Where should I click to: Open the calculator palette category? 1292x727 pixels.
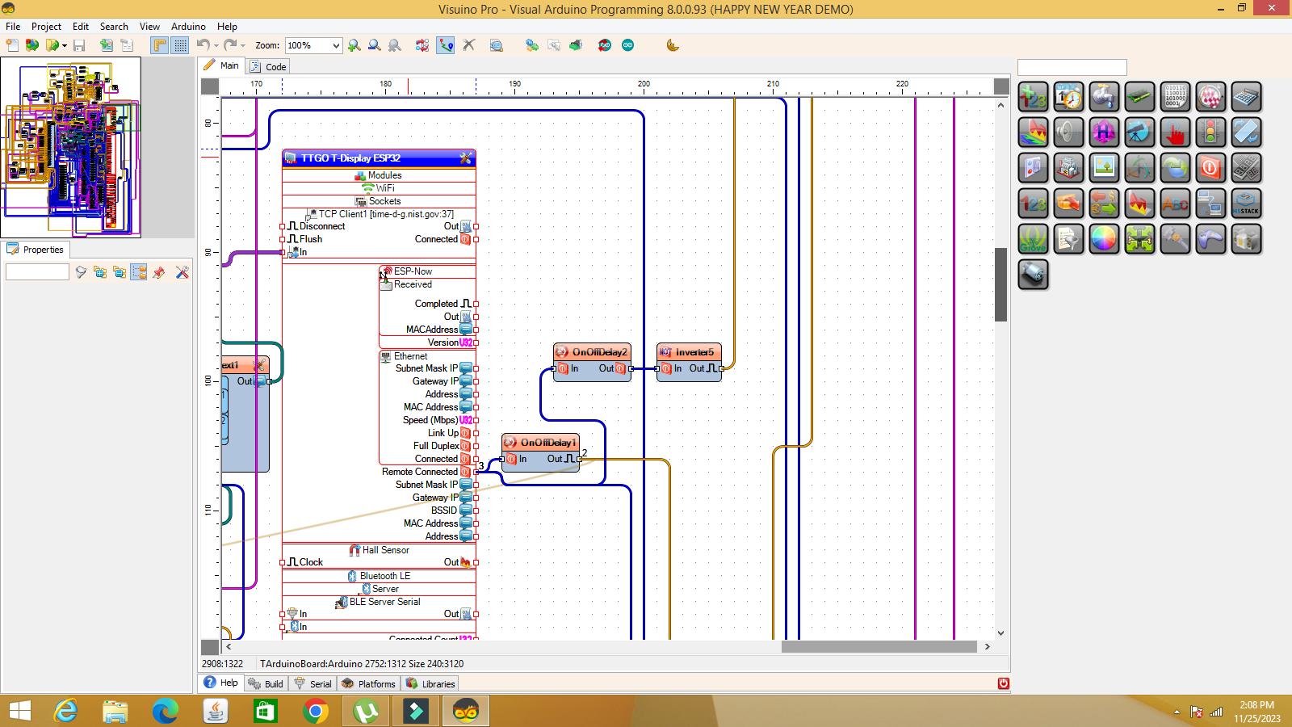pos(1246,97)
